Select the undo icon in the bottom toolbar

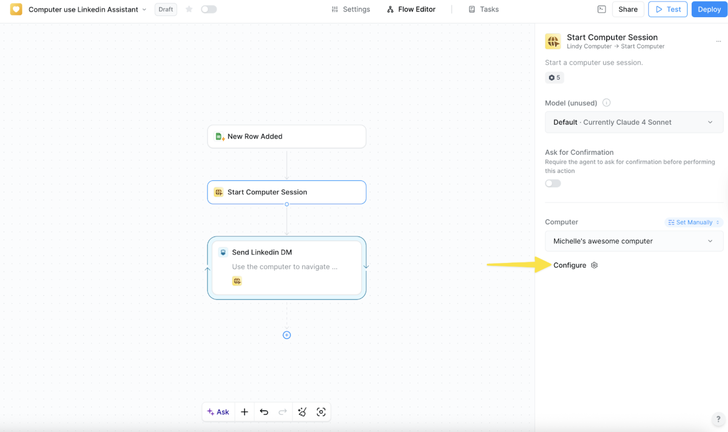264,411
